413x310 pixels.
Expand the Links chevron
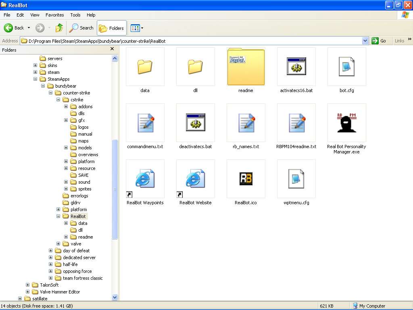click(x=410, y=39)
